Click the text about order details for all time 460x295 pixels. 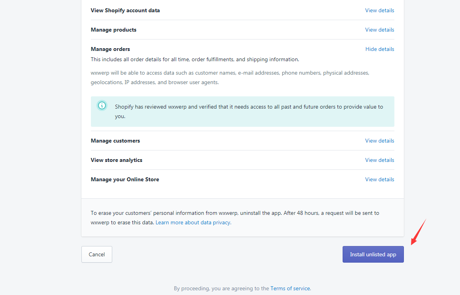pyautogui.click(x=195, y=59)
